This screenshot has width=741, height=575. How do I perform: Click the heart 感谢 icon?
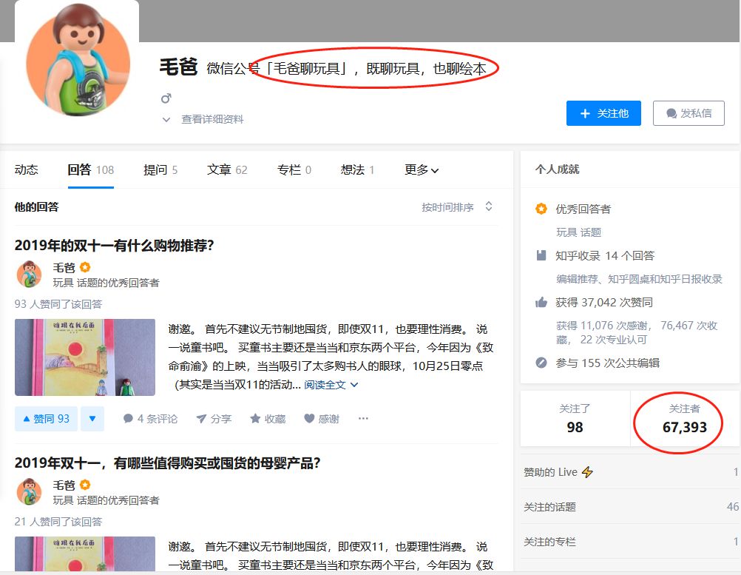point(309,418)
